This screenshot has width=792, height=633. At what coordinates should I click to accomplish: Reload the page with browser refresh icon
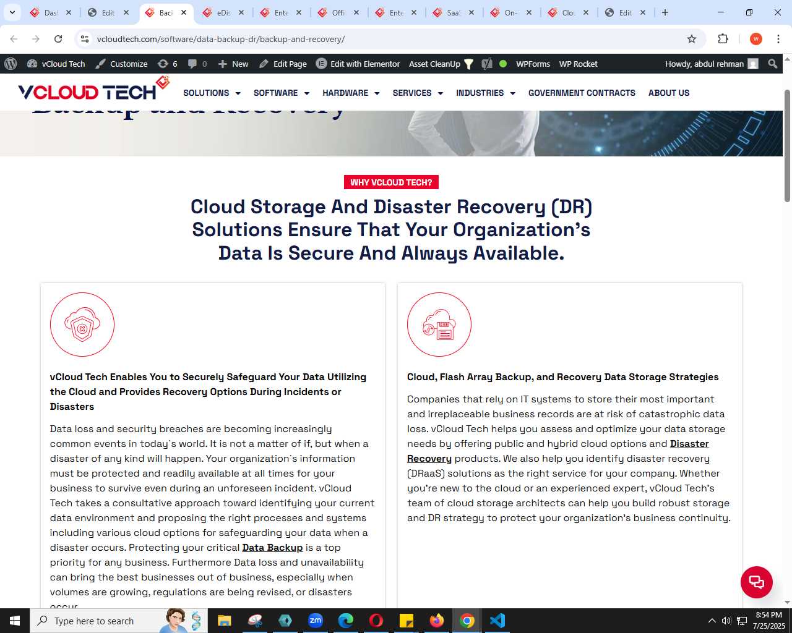58,39
